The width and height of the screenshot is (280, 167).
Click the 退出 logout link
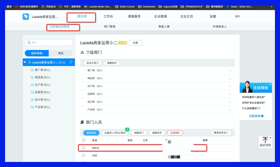point(237,17)
